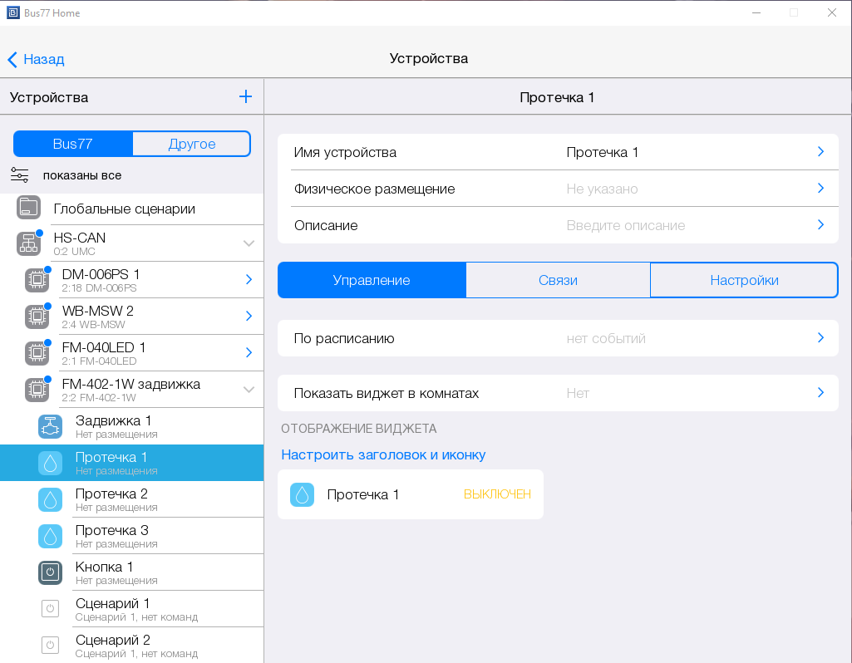Image resolution: width=852 pixels, height=663 pixels.
Task: Open DM-006PS 1 details chevron
Action: pos(248,280)
